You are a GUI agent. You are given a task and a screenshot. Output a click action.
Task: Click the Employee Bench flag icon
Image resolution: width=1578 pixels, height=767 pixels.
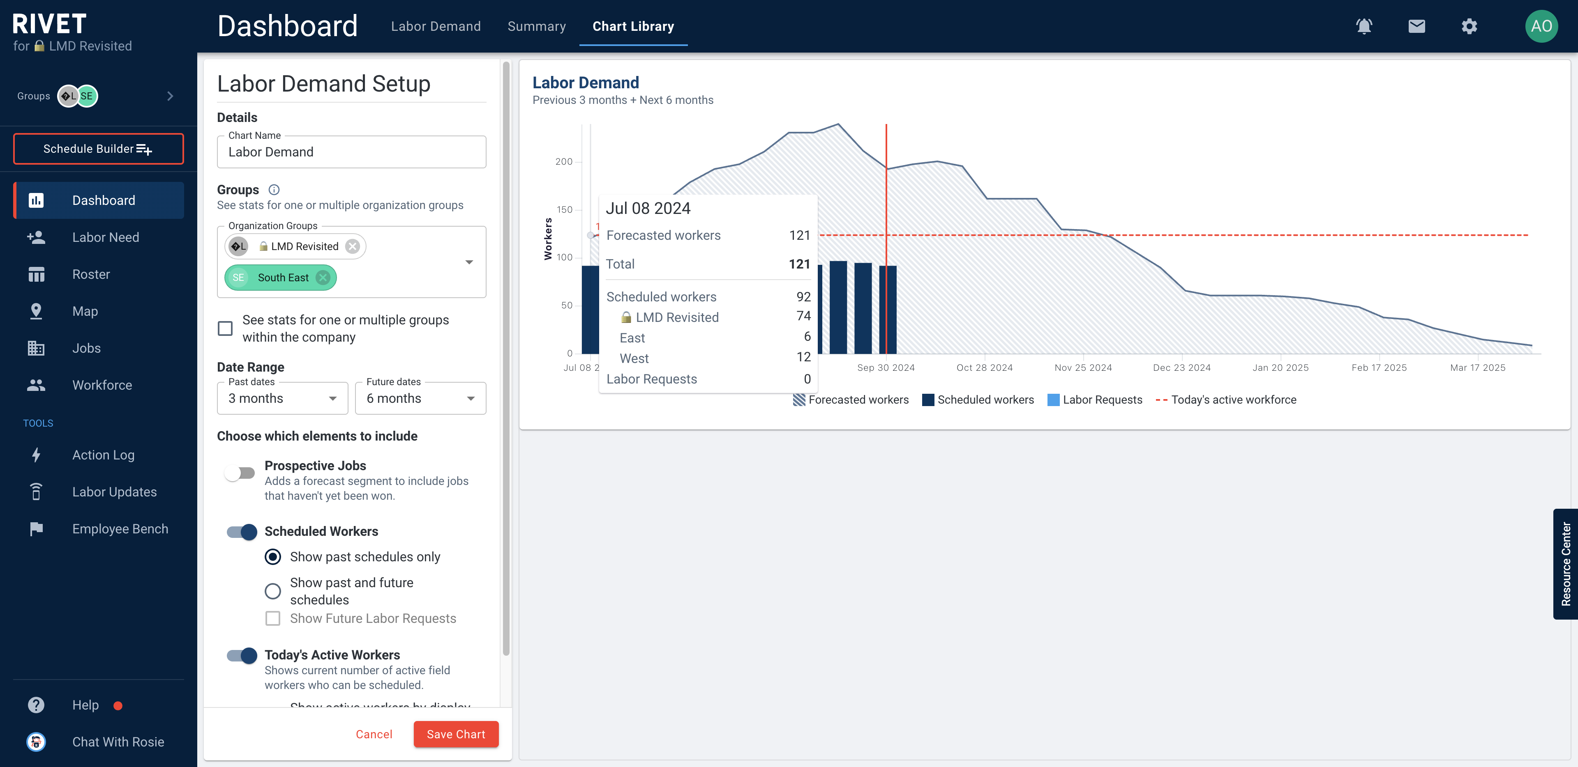36,529
